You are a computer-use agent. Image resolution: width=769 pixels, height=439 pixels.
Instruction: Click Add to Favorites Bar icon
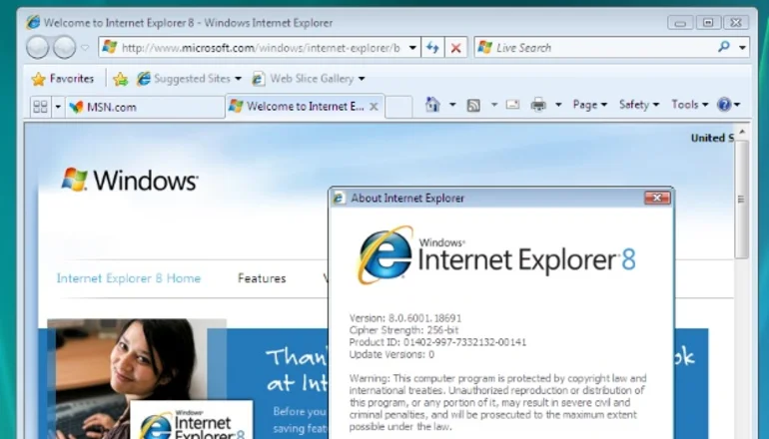click(121, 79)
